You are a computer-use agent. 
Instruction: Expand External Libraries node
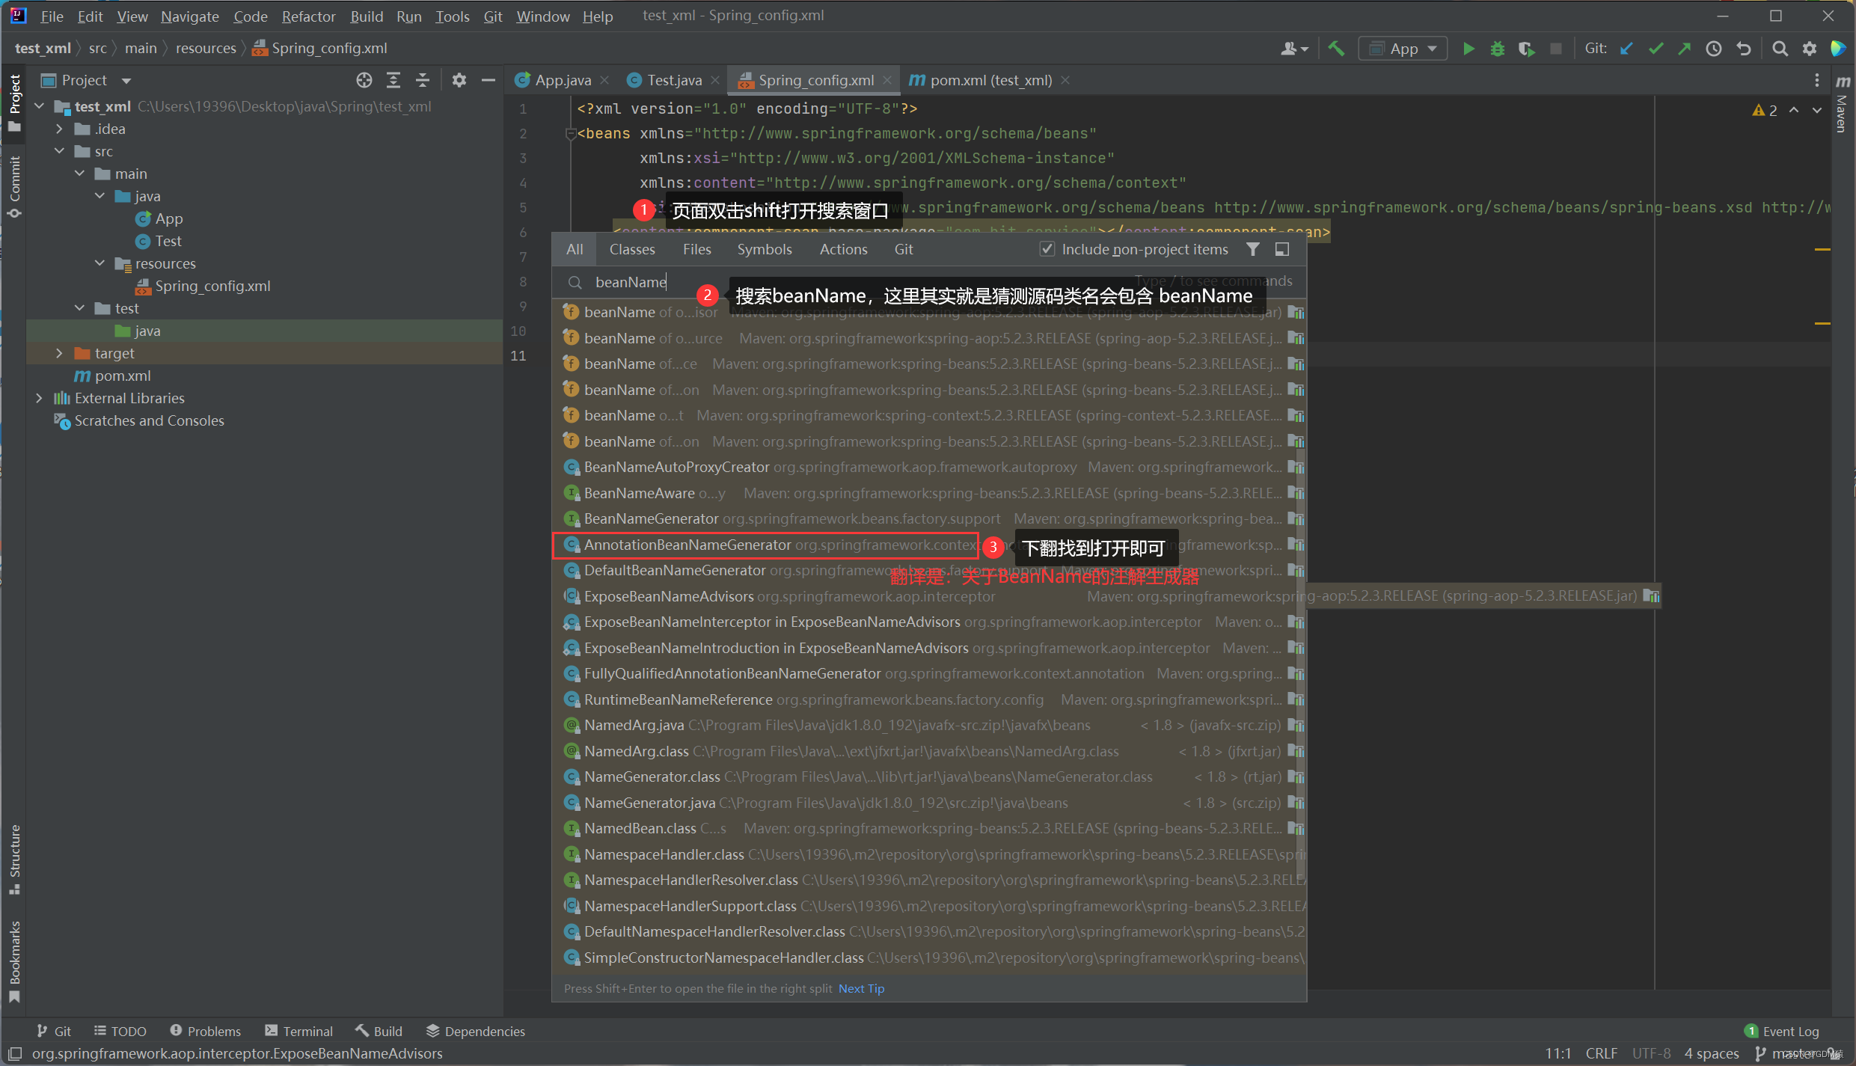[x=40, y=398]
